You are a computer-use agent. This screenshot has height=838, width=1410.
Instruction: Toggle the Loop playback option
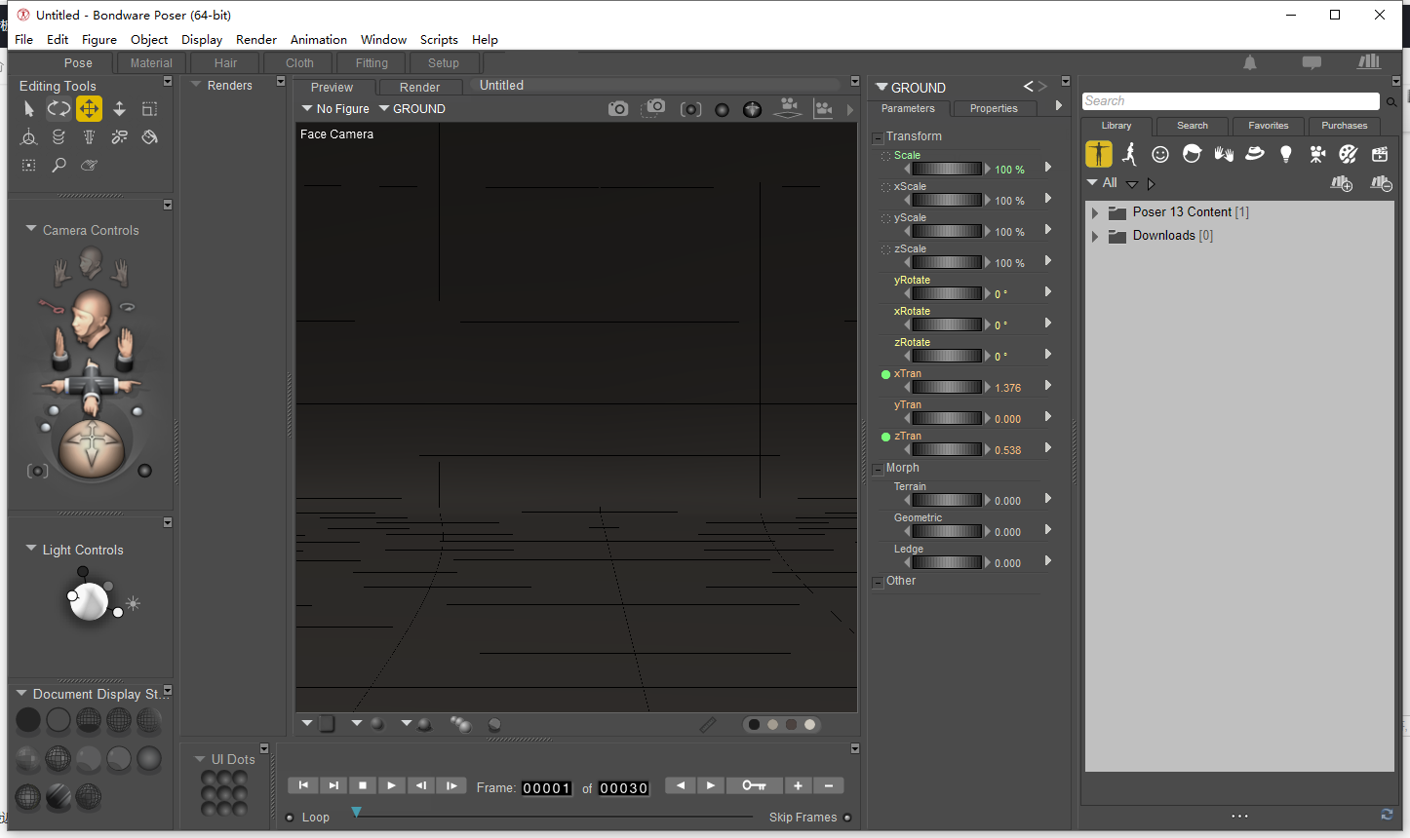coord(290,818)
